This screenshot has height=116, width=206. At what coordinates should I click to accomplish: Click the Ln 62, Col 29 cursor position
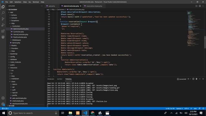coord(170,109)
